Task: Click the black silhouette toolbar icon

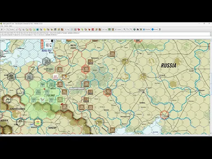Action: 138,30
